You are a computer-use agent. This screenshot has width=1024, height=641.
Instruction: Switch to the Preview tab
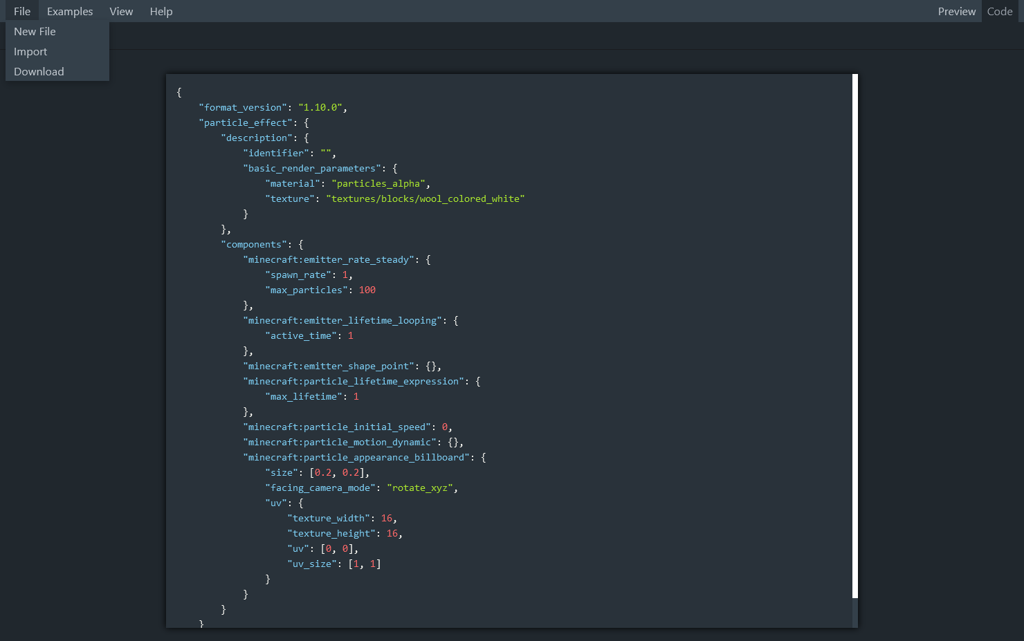pos(957,11)
